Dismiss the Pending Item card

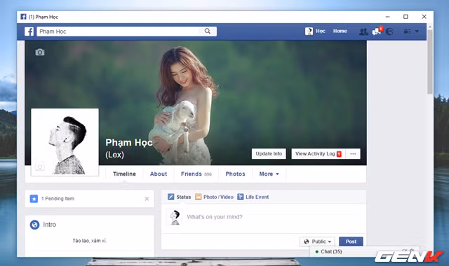147,199
